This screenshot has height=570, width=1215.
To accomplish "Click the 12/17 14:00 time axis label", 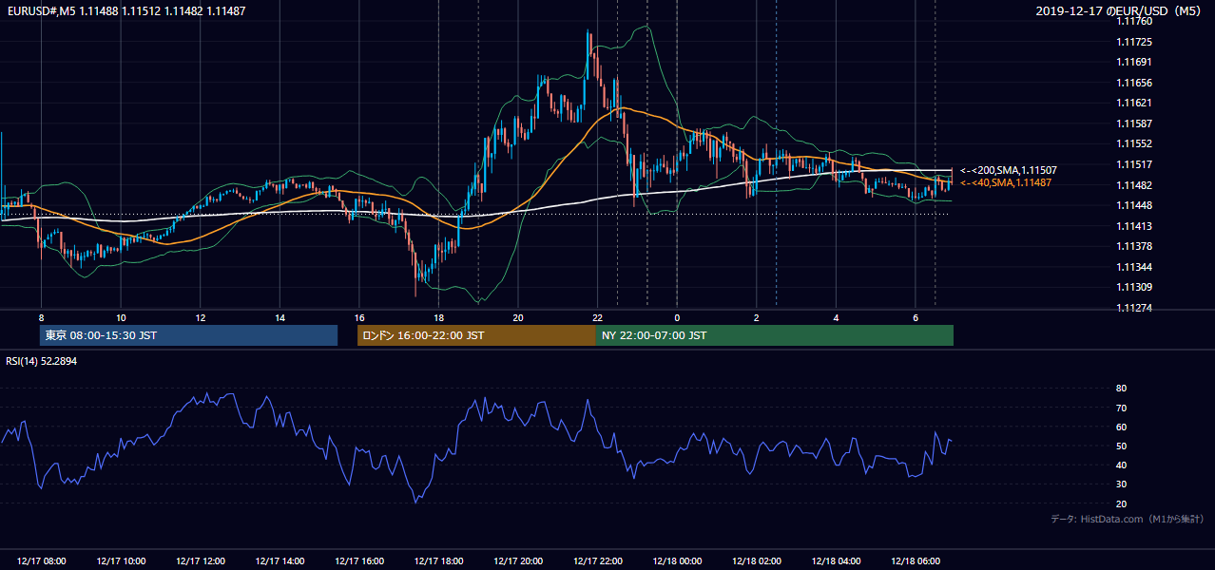I will click(x=280, y=561).
